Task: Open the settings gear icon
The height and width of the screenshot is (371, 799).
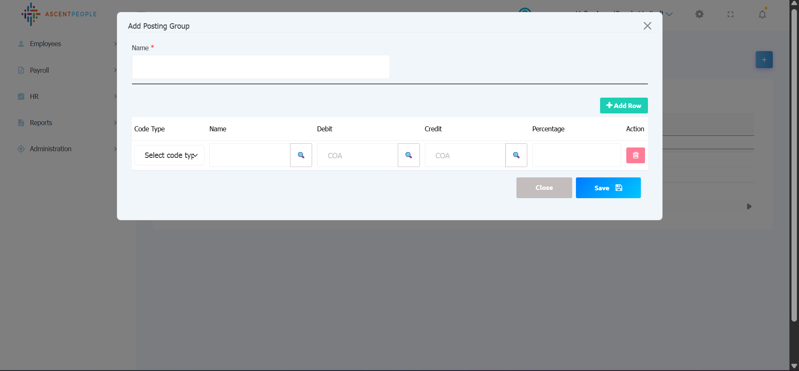Action: (700, 14)
